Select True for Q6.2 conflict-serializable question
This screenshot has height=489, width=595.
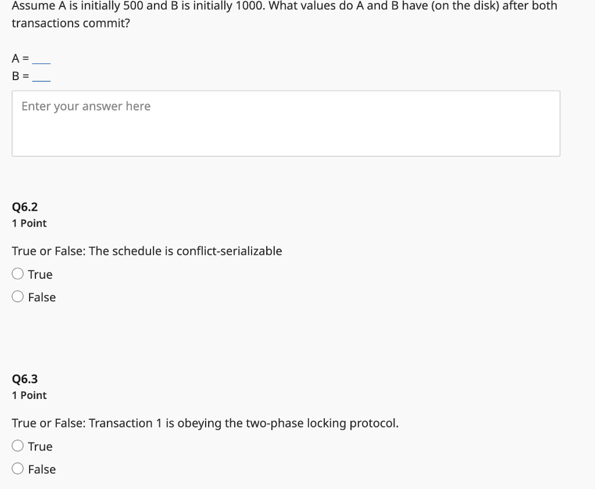pyautogui.click(x=17, y=274)
